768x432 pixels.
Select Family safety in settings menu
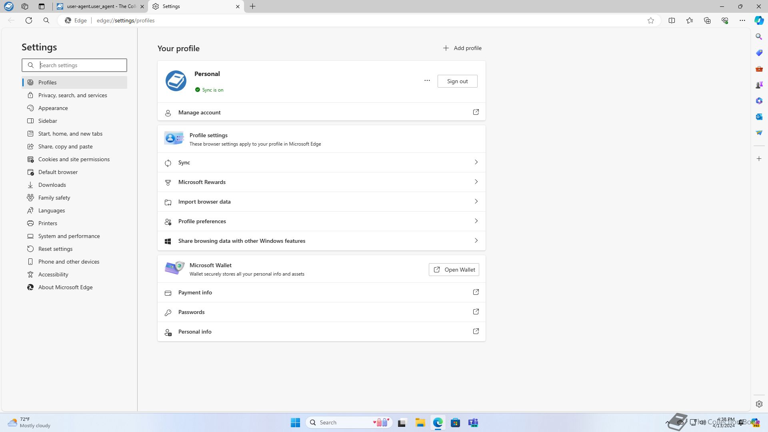[x=74, y=198]
